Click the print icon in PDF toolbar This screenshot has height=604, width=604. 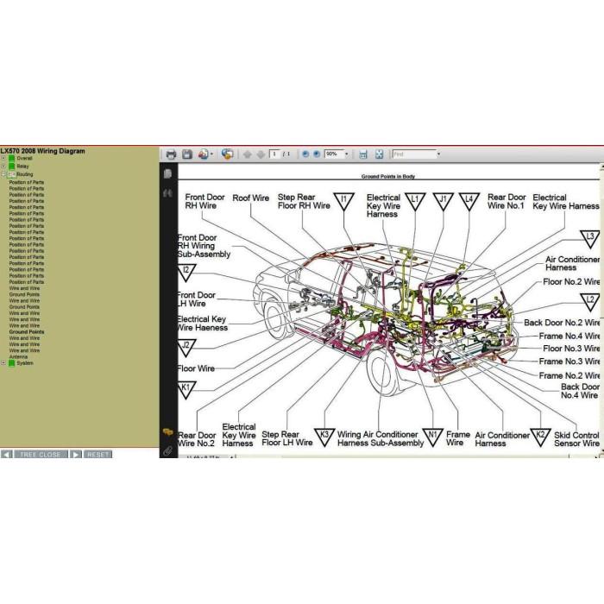click(171, 154)
